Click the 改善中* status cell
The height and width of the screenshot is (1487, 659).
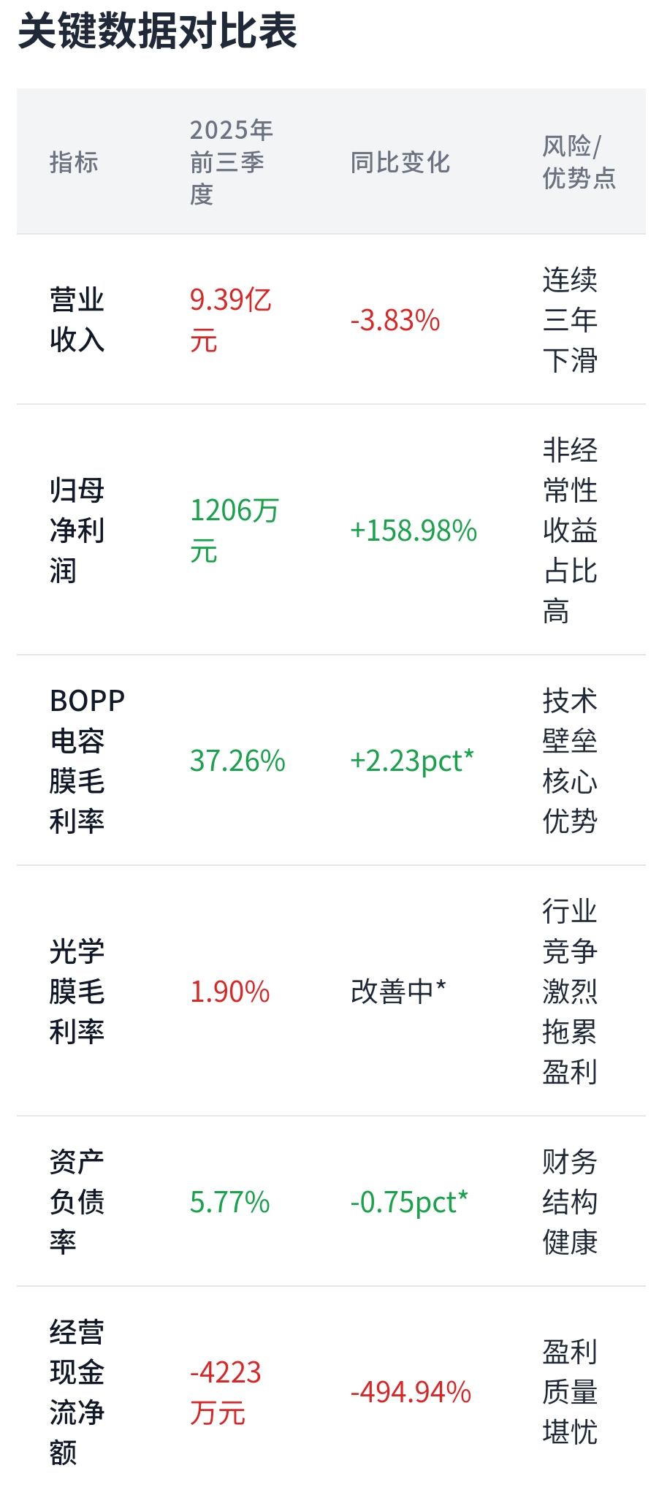pos(398,992)
